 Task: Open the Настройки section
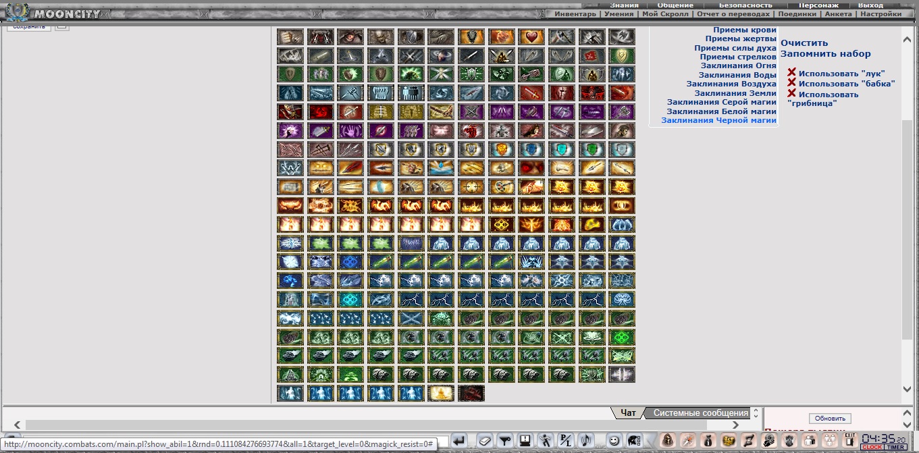click(881, 14)
